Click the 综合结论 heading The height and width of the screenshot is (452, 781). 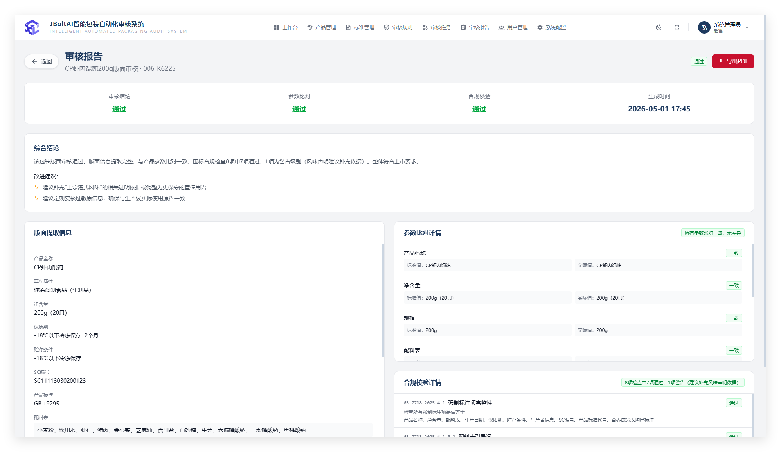47,148
